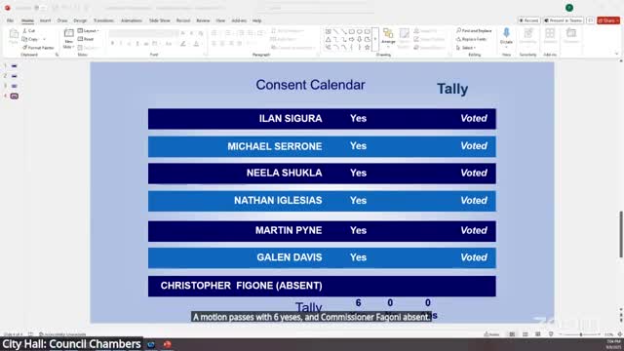The image size is (624, 351).
Task: Switch to the Review tab
Action: pos(203,20)
